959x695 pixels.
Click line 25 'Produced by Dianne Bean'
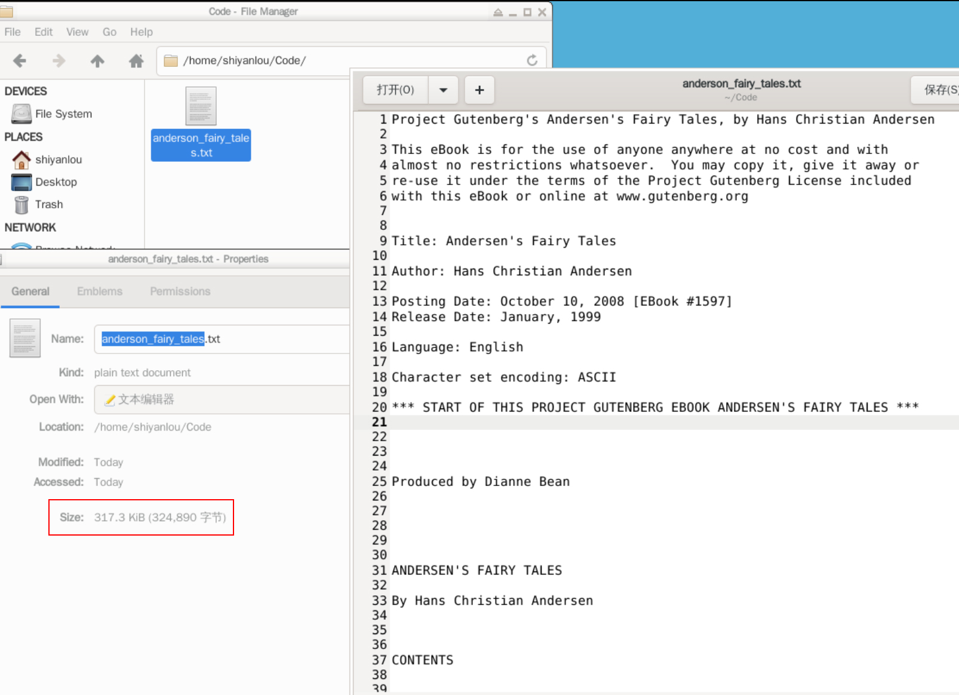click(x=481, y=481)
